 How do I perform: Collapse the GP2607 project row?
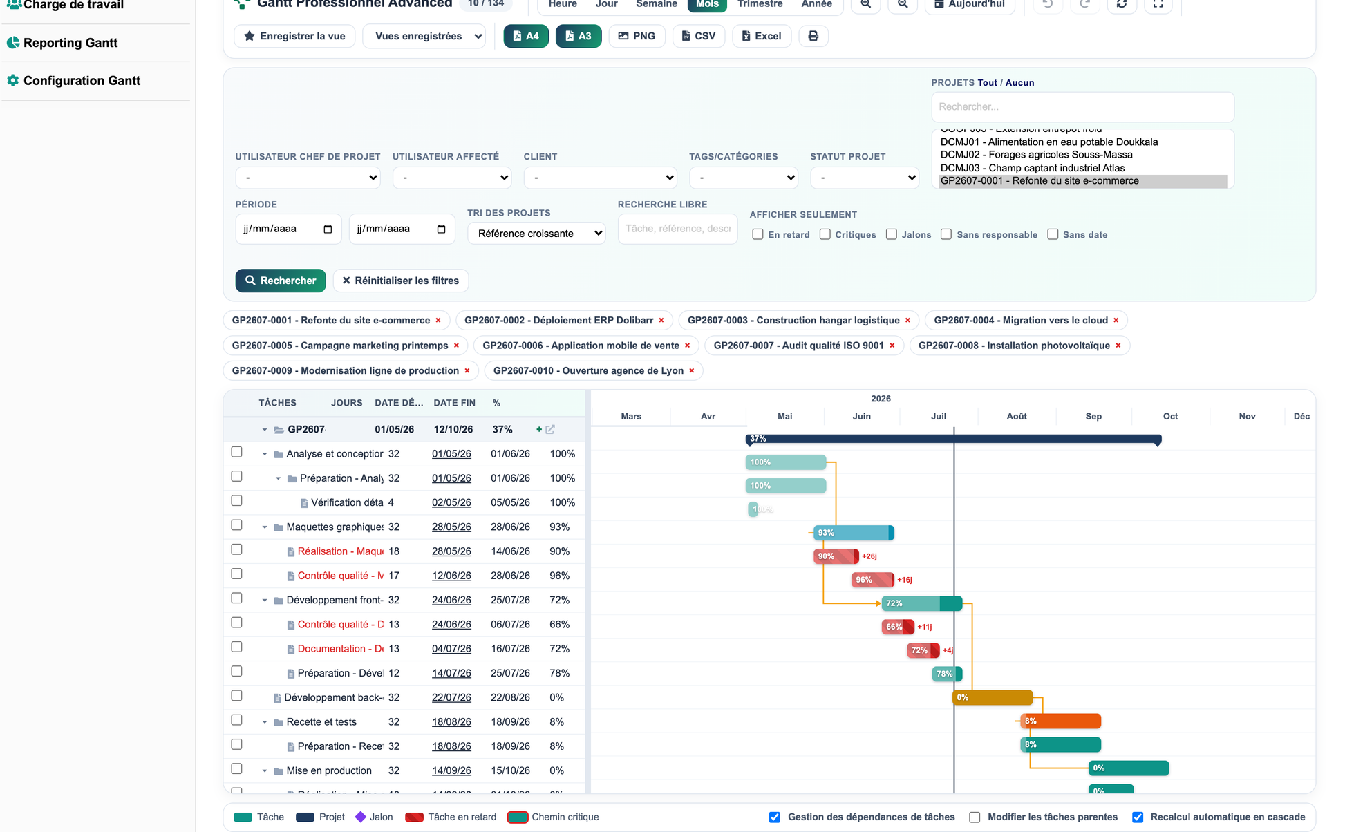point(265,430)
